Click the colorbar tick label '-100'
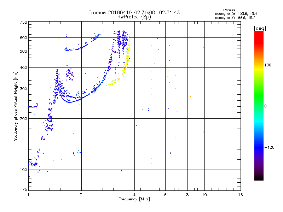This screenshot has width=283, height=212. pyautogui.click(x=269, y=147)
